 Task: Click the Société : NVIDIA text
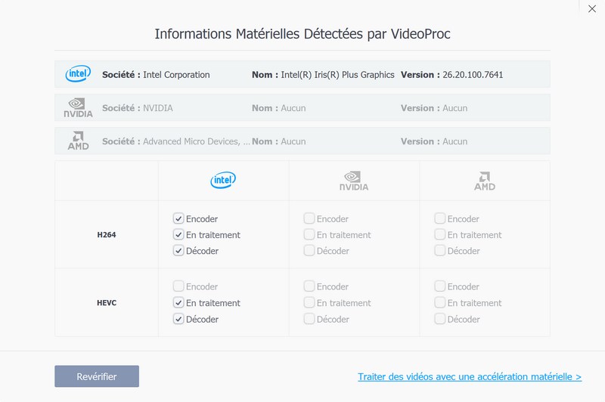pyautogui.click(x=138, y=108)
